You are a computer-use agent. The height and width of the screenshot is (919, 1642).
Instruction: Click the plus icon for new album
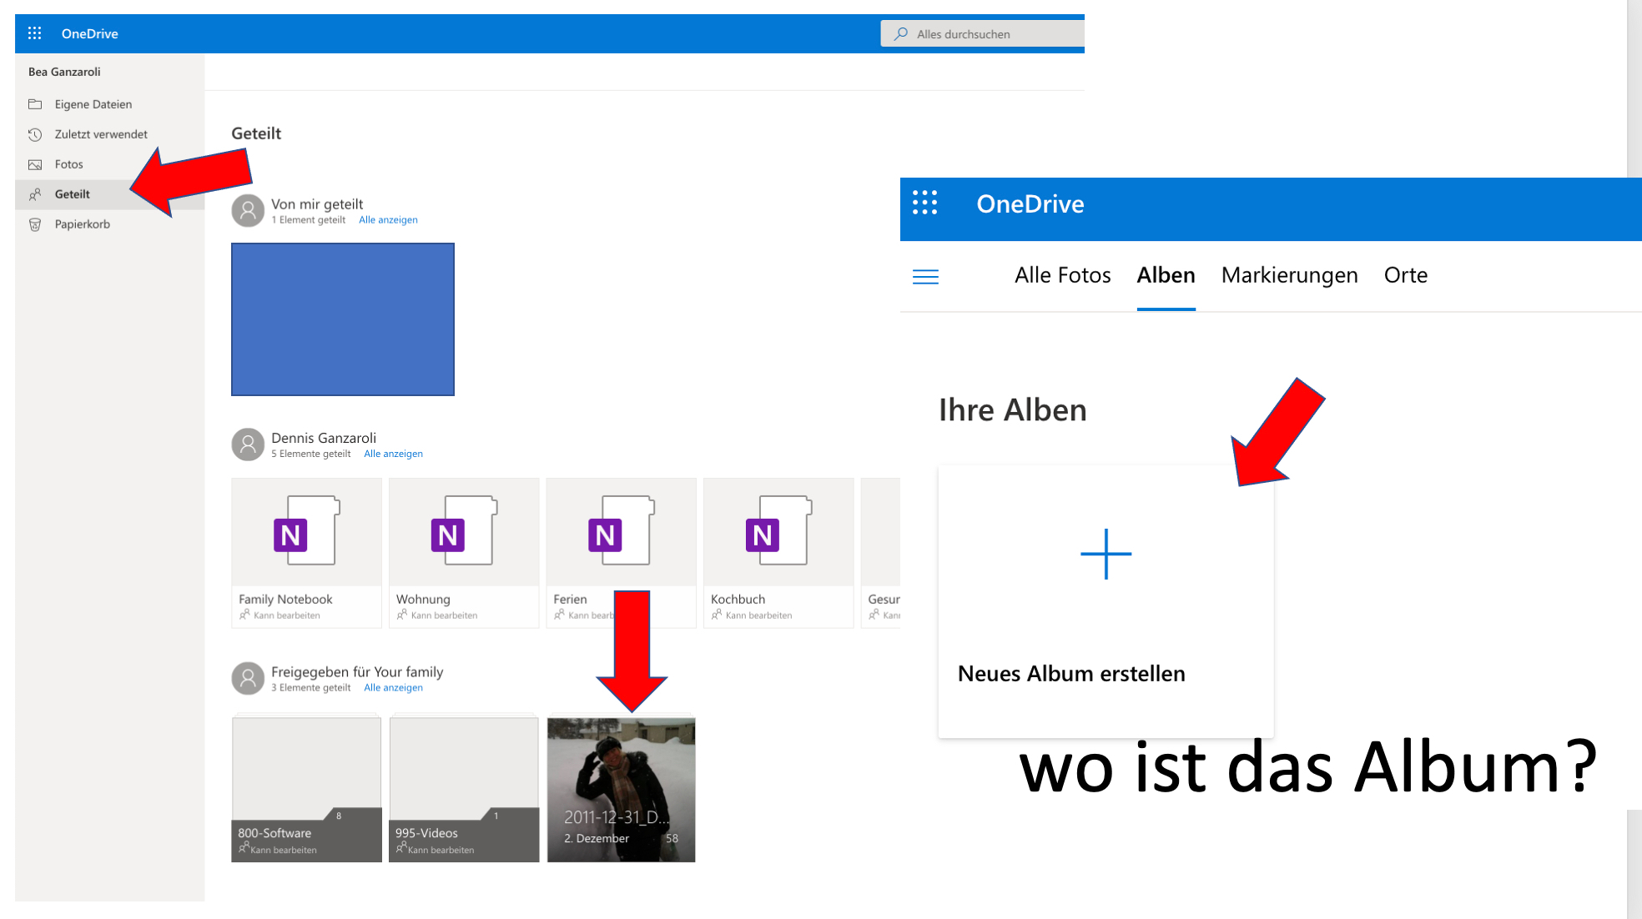tap(1106, 554)
